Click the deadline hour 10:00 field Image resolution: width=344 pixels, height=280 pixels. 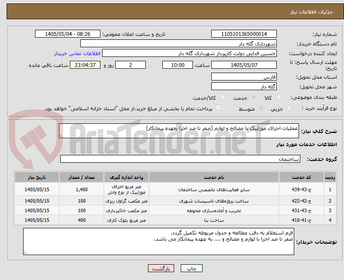178,65
